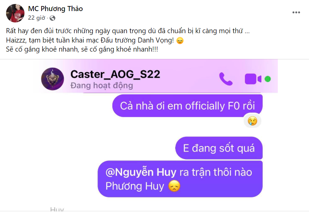Click the Caster_AOG_S22 group avatar

pyautogui.click(x=52, y=79)
